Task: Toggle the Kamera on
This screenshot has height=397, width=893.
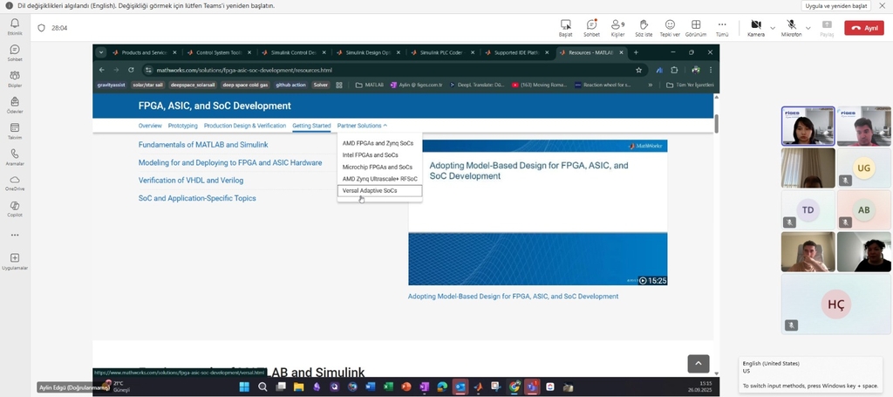Action: 755,27
